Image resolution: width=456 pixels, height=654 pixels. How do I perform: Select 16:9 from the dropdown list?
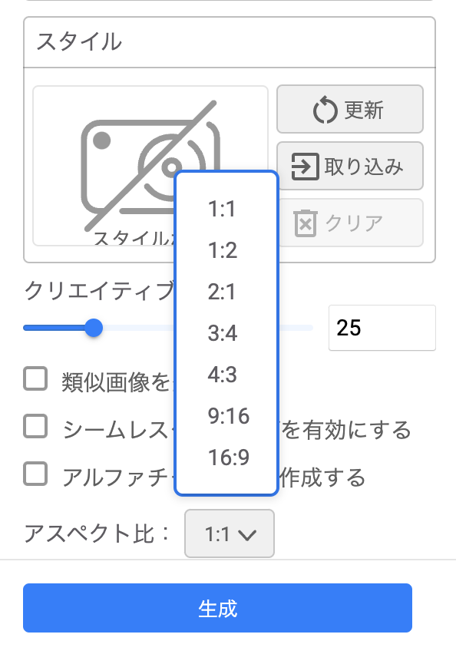[226, 457]
